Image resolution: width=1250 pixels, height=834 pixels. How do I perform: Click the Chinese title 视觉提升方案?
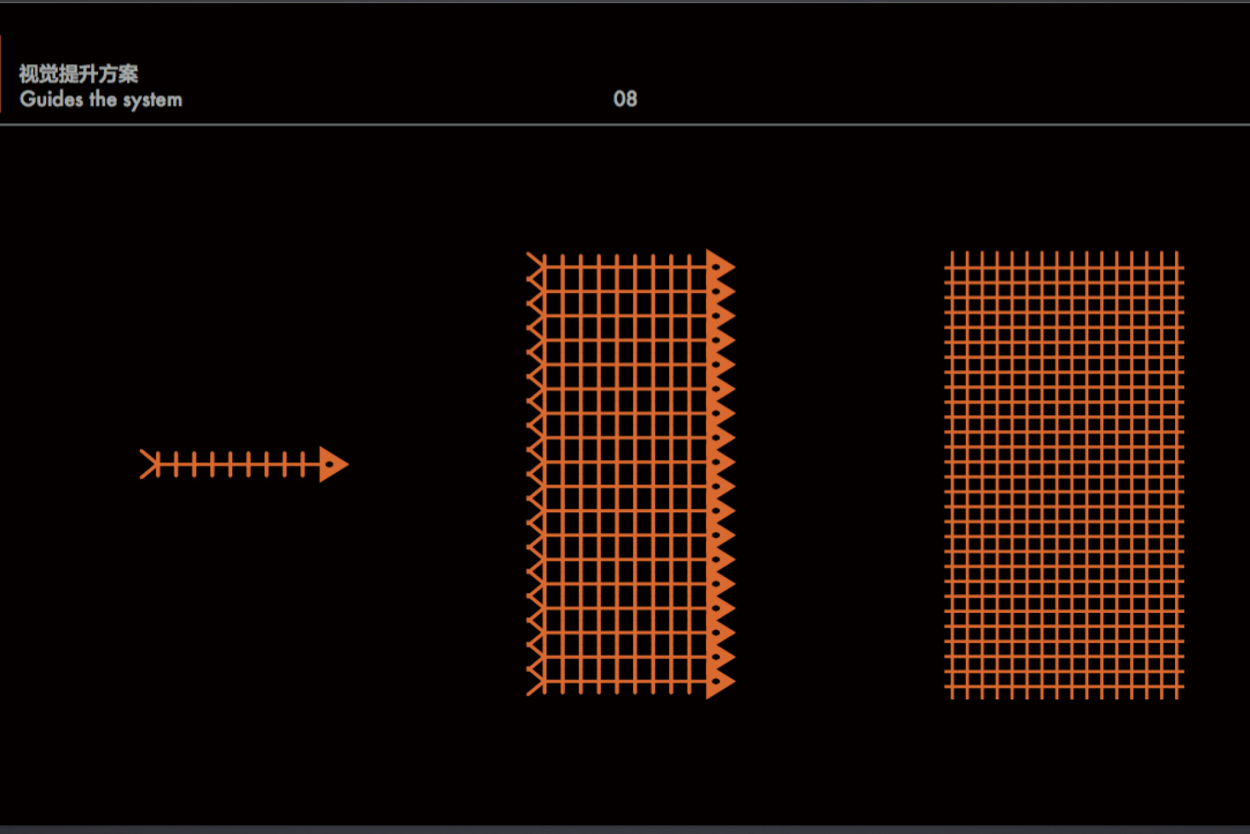pos(78,74)
